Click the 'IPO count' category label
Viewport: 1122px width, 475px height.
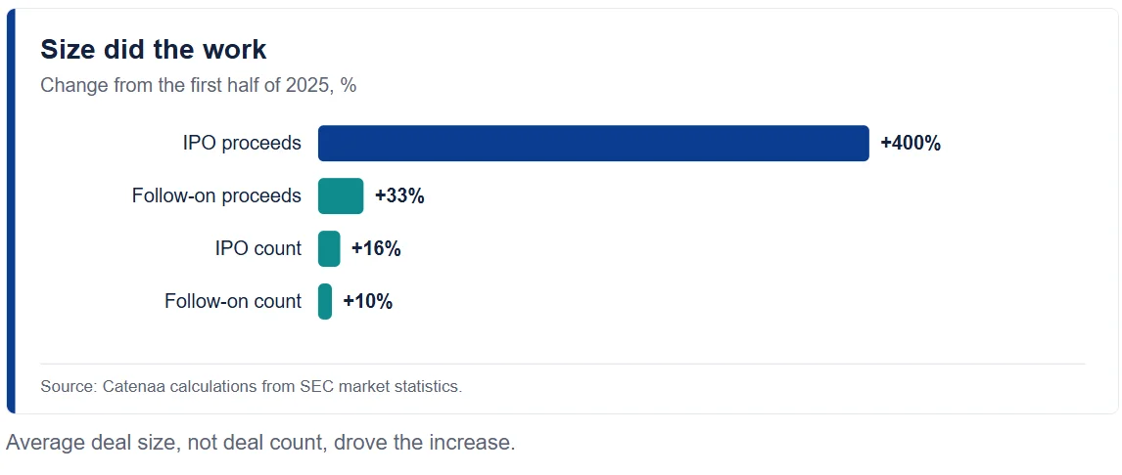pos(258,248)
